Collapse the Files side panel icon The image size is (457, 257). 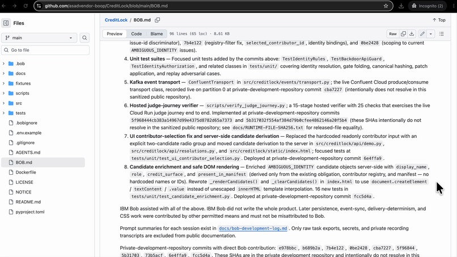click(x=6, y=23)
